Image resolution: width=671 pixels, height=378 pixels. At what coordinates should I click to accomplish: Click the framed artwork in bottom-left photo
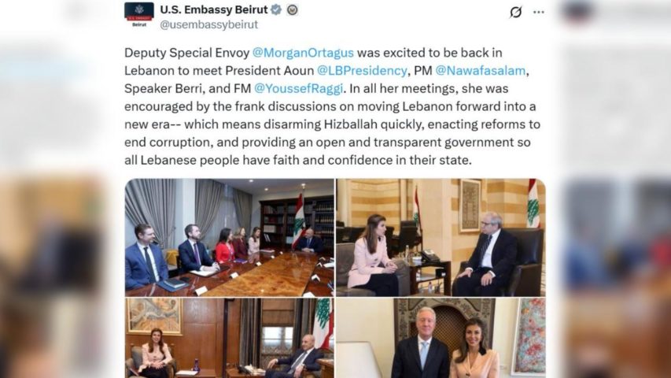pos(154,317)
